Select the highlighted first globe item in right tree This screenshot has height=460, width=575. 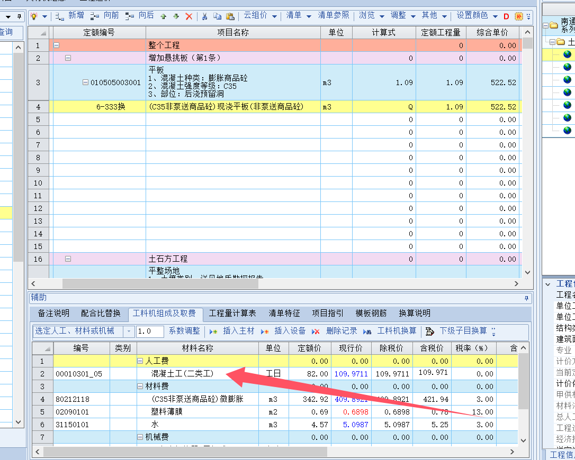point(567,54)
